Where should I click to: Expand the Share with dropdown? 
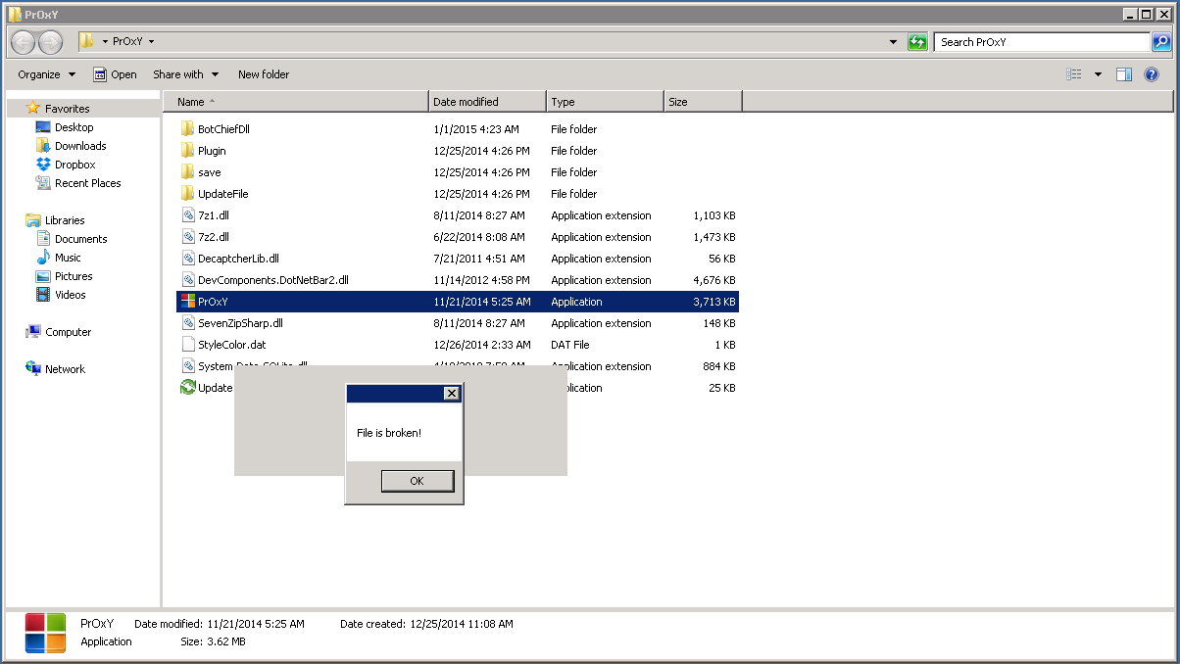click(185, 74)
